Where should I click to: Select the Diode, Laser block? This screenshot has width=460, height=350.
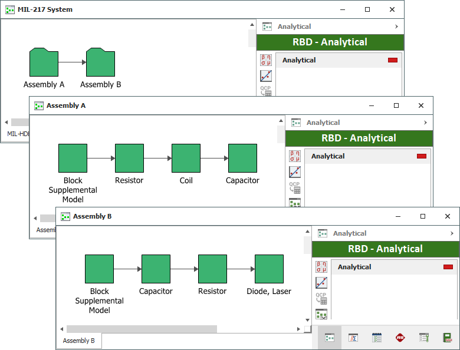tap(269, 269)
